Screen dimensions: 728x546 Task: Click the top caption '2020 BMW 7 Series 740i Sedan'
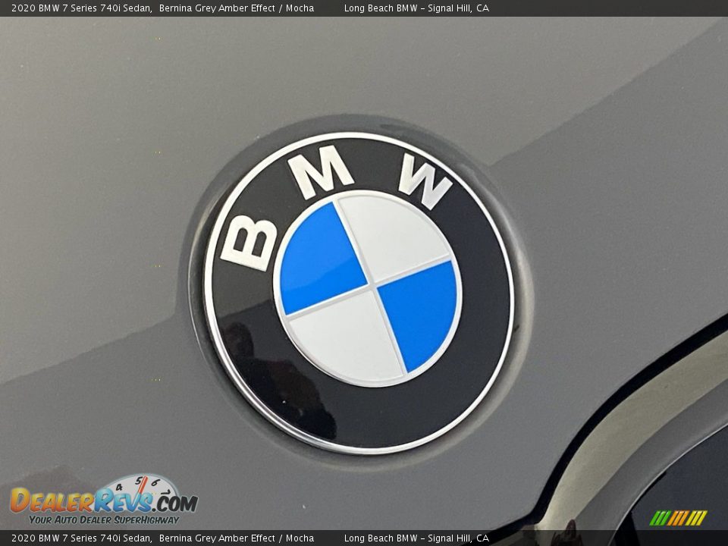click(82, 8)
